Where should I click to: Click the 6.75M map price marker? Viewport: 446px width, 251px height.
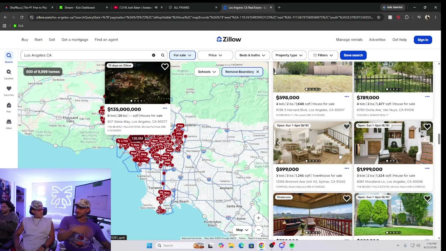point(123,141)
